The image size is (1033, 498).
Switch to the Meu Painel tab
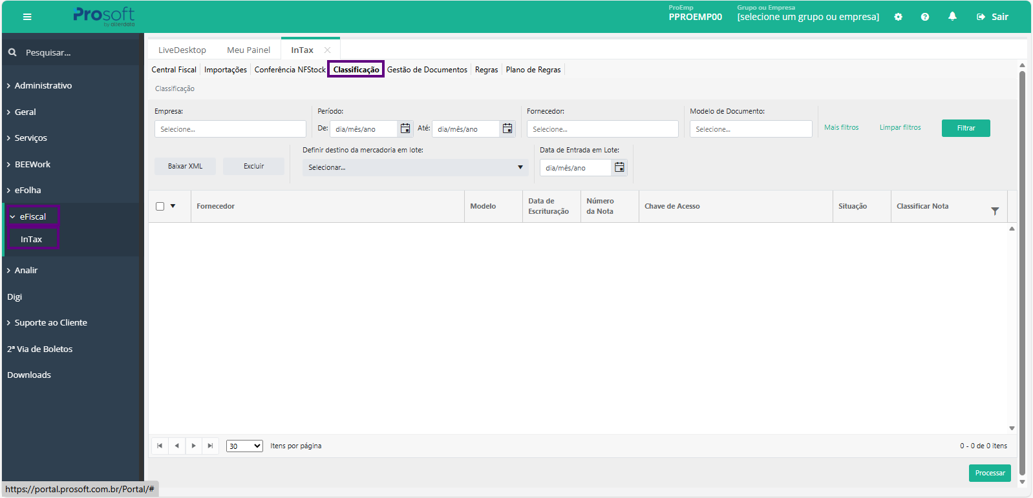click(248, 50)
